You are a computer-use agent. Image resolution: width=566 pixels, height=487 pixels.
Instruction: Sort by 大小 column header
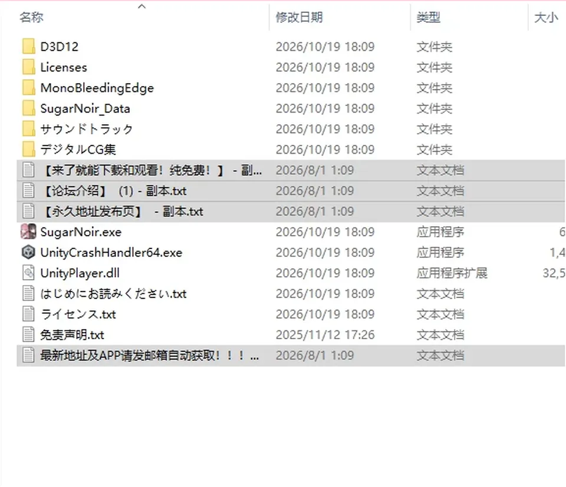546,17
